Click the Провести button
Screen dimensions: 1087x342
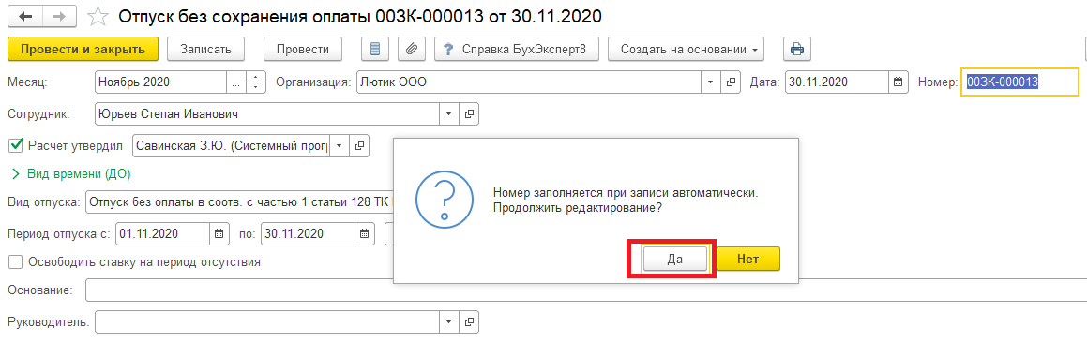point(302,49)
